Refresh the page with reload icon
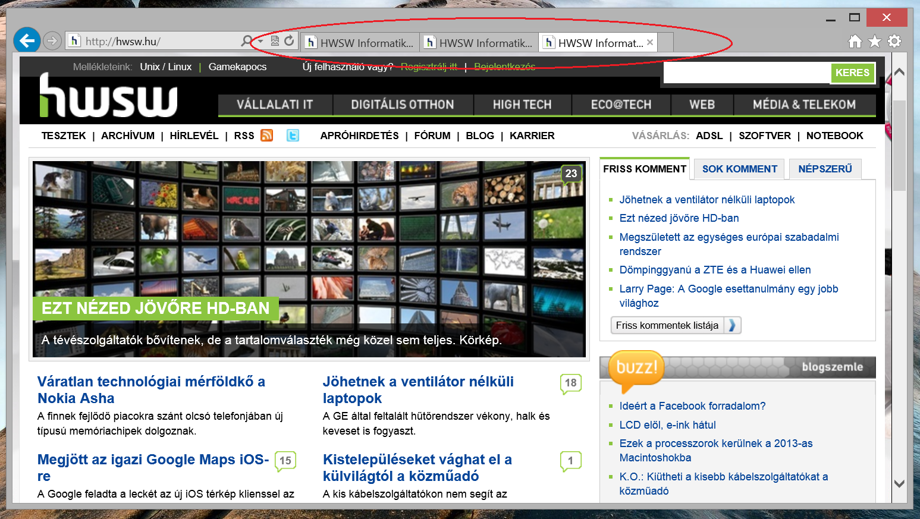 (289, 41)
